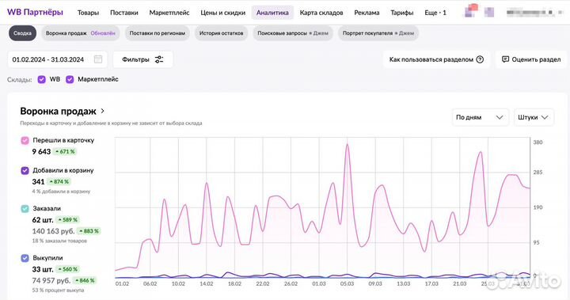Screen dimensions: 570x300
Task: Toggle the Маркетплейс warehouse checkbox
Action: [70, 79]
